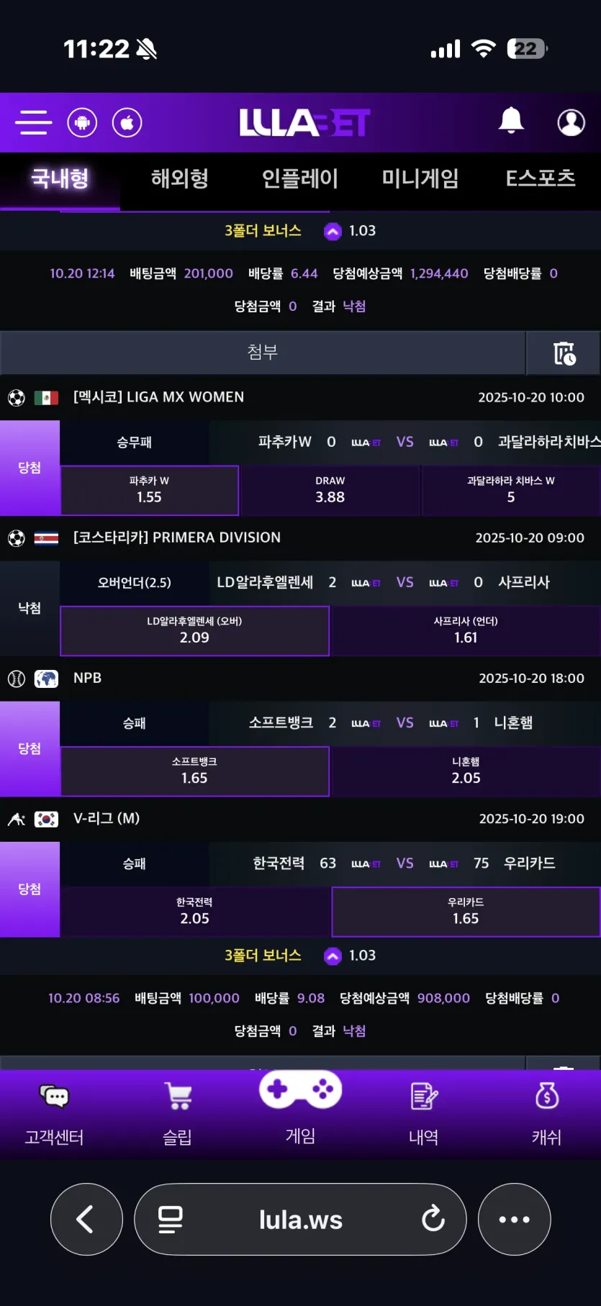This screenshot has width=601, height=1306.
Task: Open 캐쉬 money bag icon
Action: (547, 1096)
